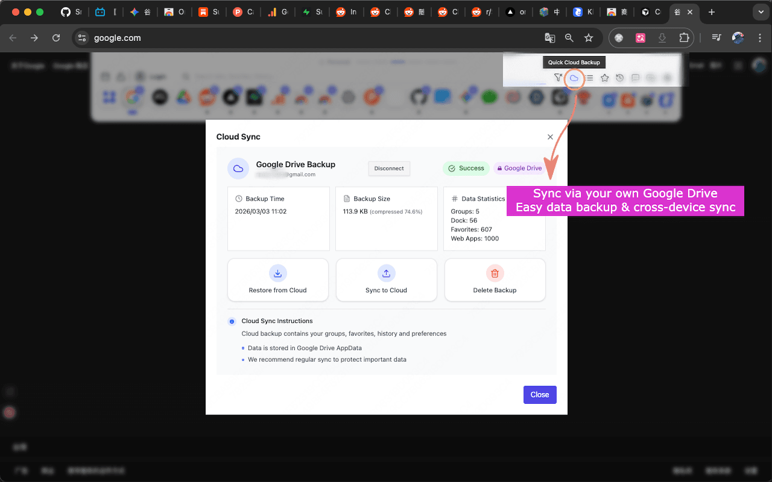
Task: Click the Restore from Cloud download icon
Action: [278, 273]
